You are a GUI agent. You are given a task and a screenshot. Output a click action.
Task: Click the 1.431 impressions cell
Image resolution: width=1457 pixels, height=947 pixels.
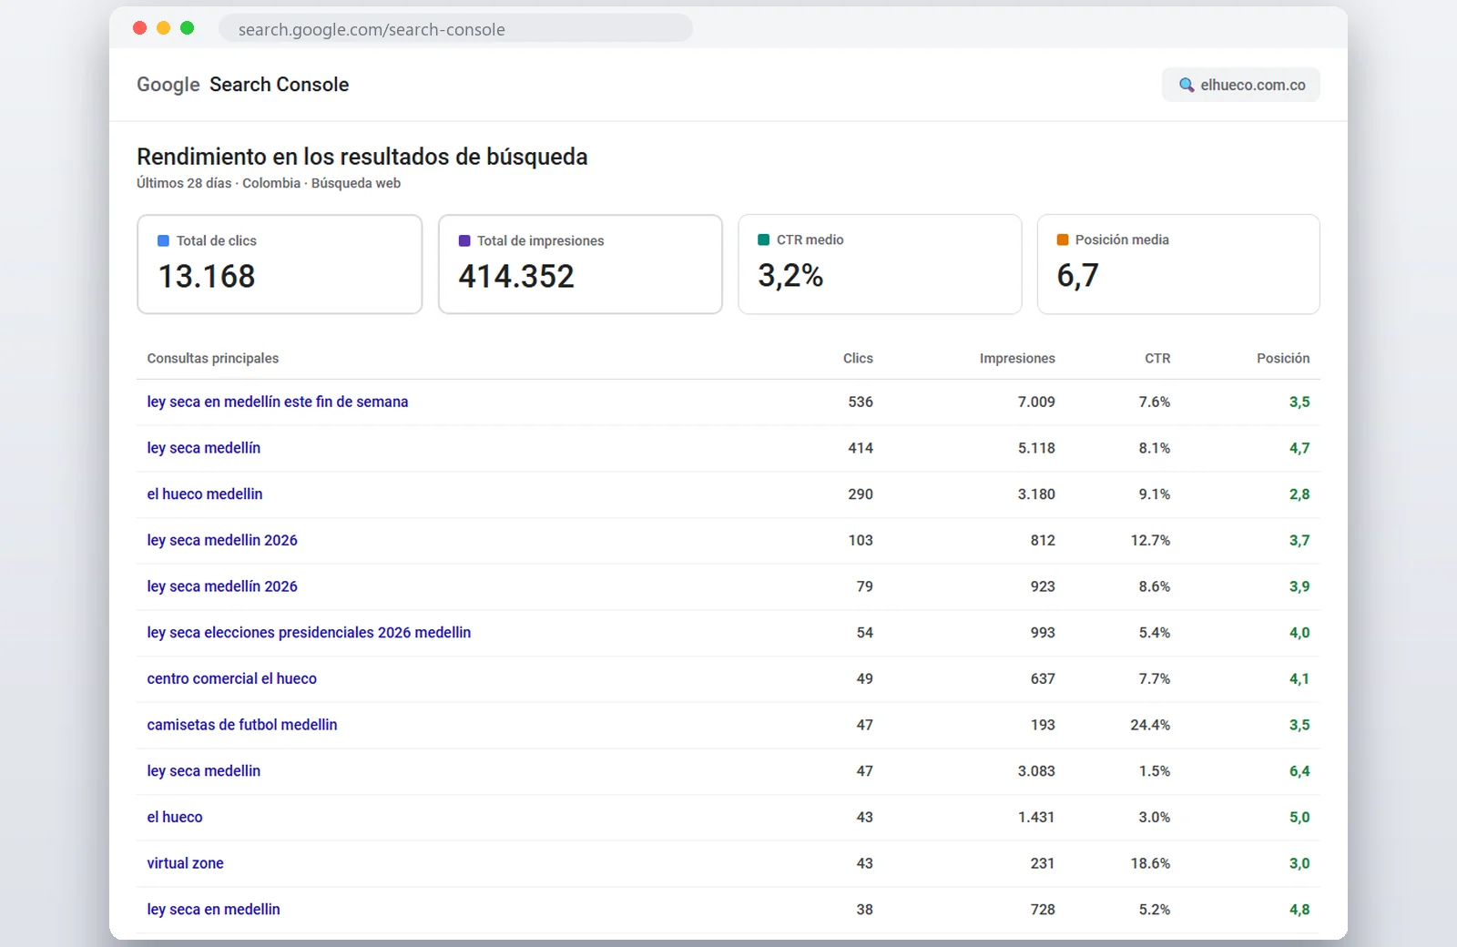1036,817
